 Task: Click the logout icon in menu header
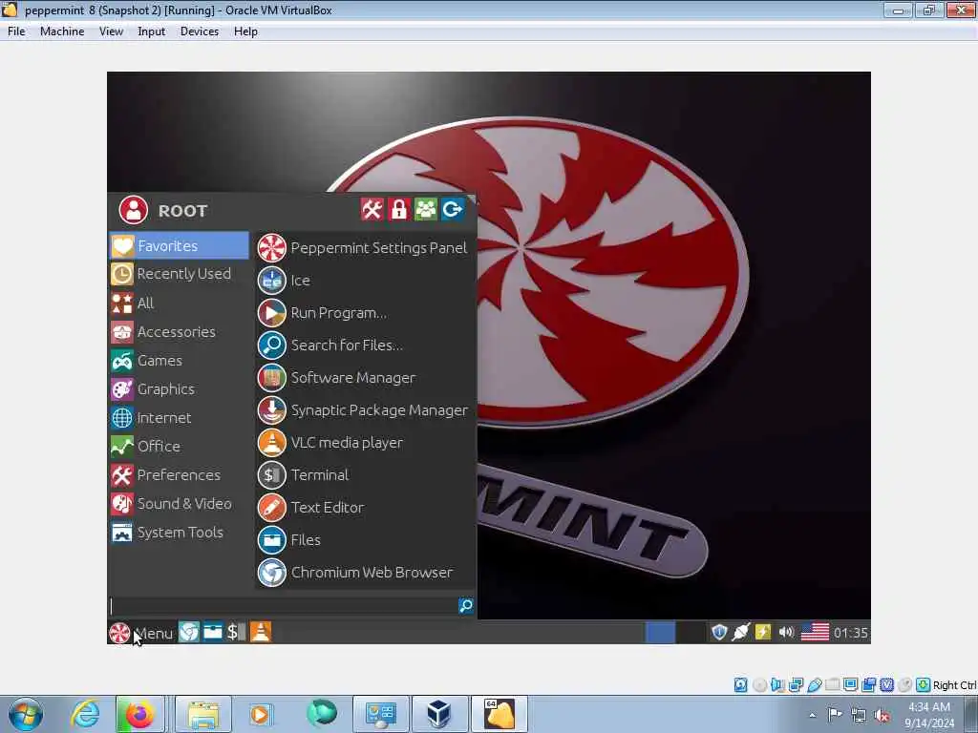(452, 209)
